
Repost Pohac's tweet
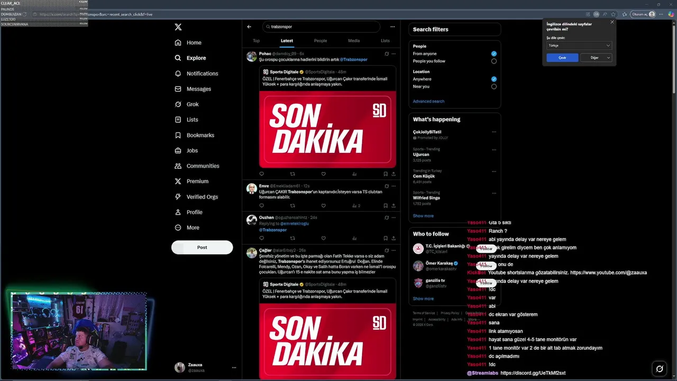[292, 174]
